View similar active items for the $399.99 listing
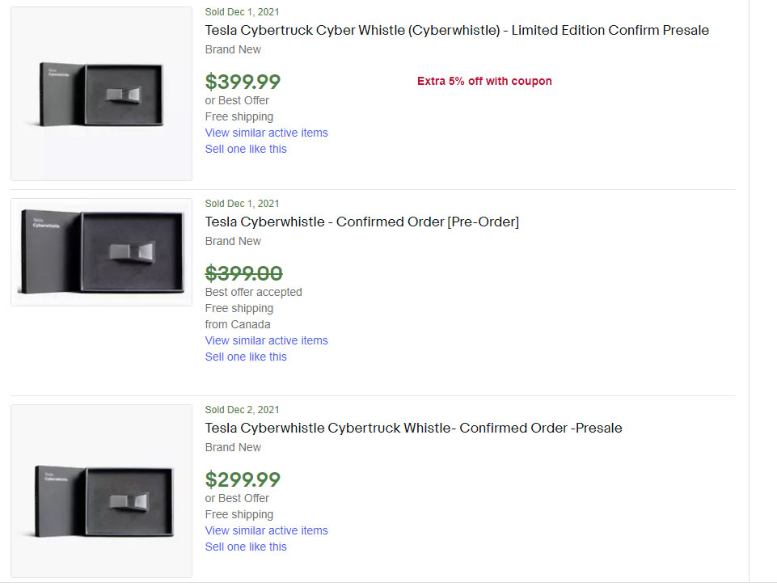The height and width of the screenshot is (587, 777). [x=266, y=133]
